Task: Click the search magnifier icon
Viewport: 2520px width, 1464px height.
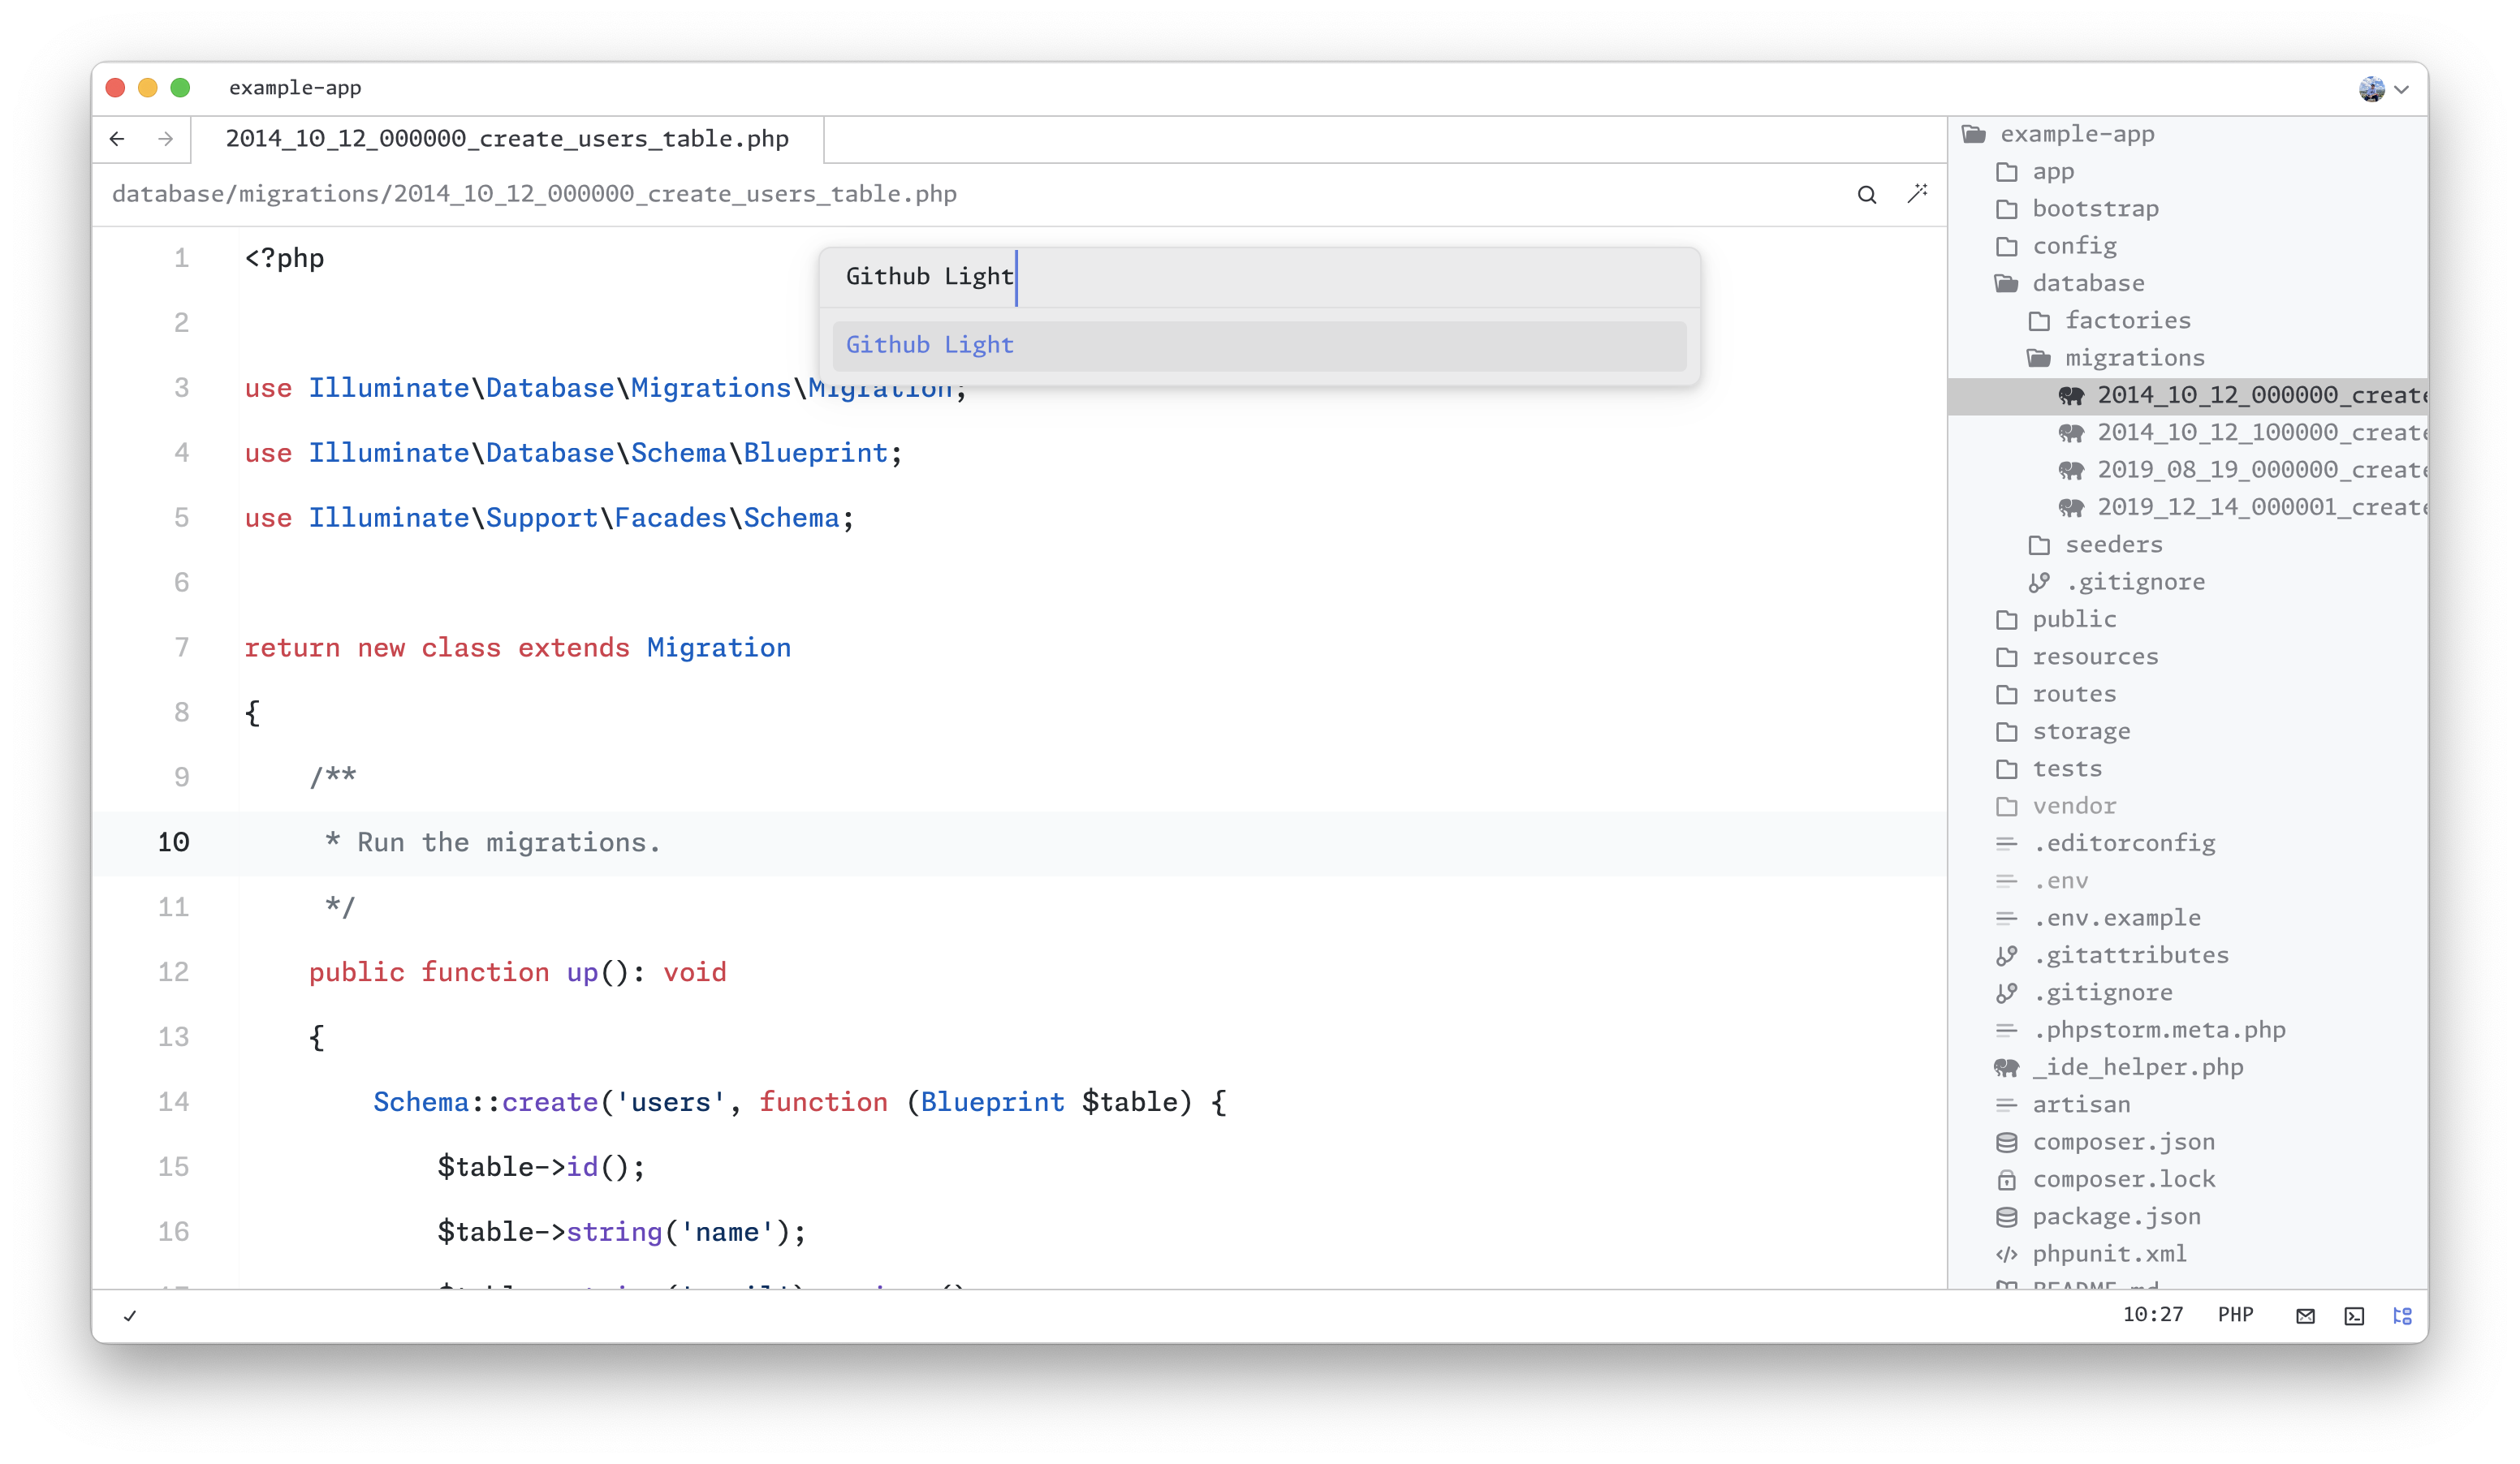Action: [1866, 195]
